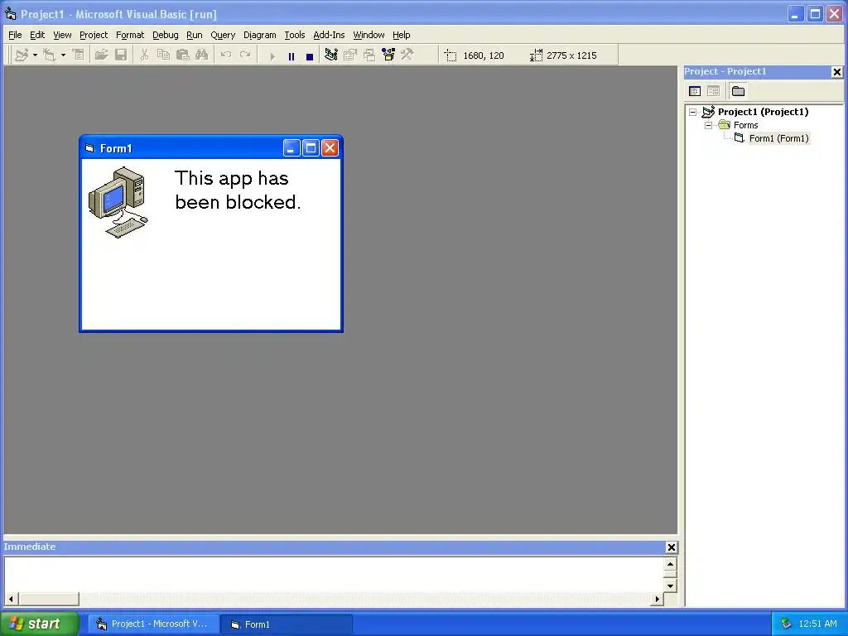Click the Start (run) play button
848x636 pixels.
point(272,56)
